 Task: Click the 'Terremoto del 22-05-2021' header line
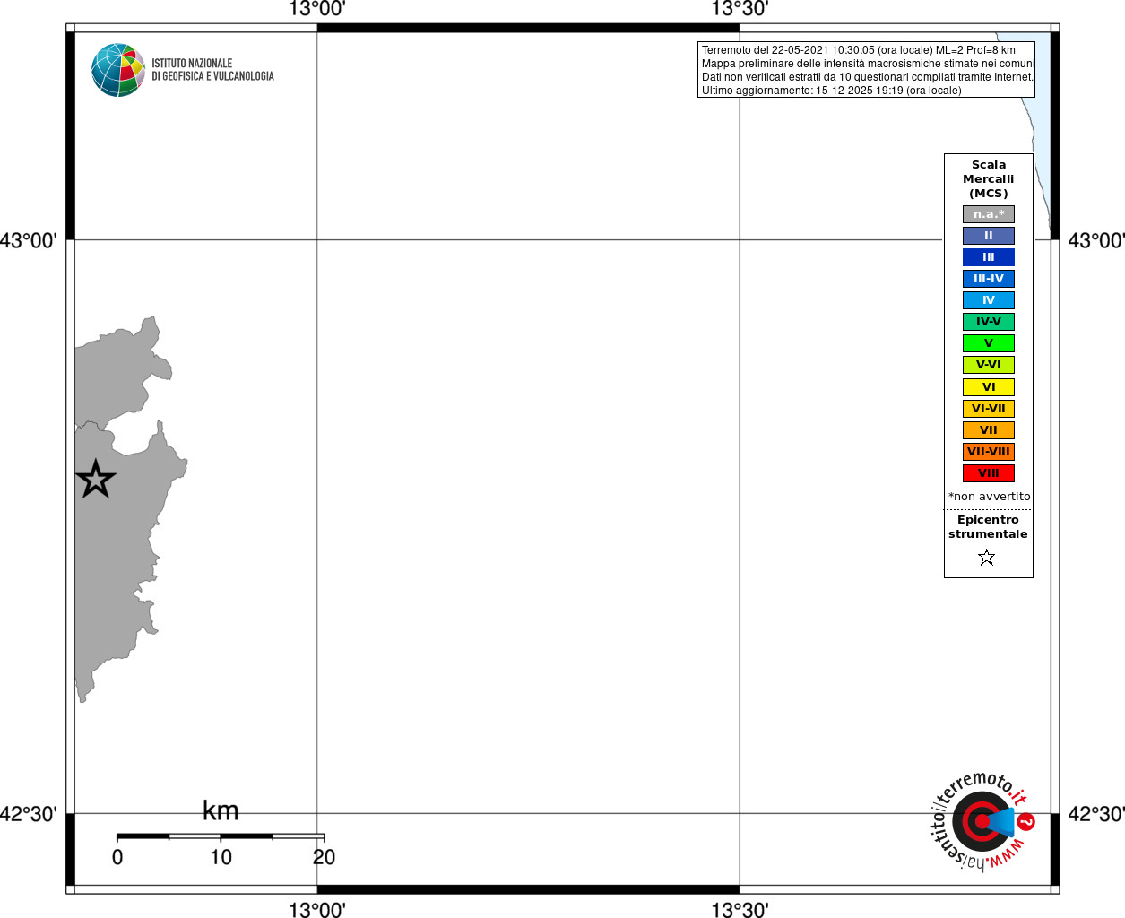pos(859,50)
